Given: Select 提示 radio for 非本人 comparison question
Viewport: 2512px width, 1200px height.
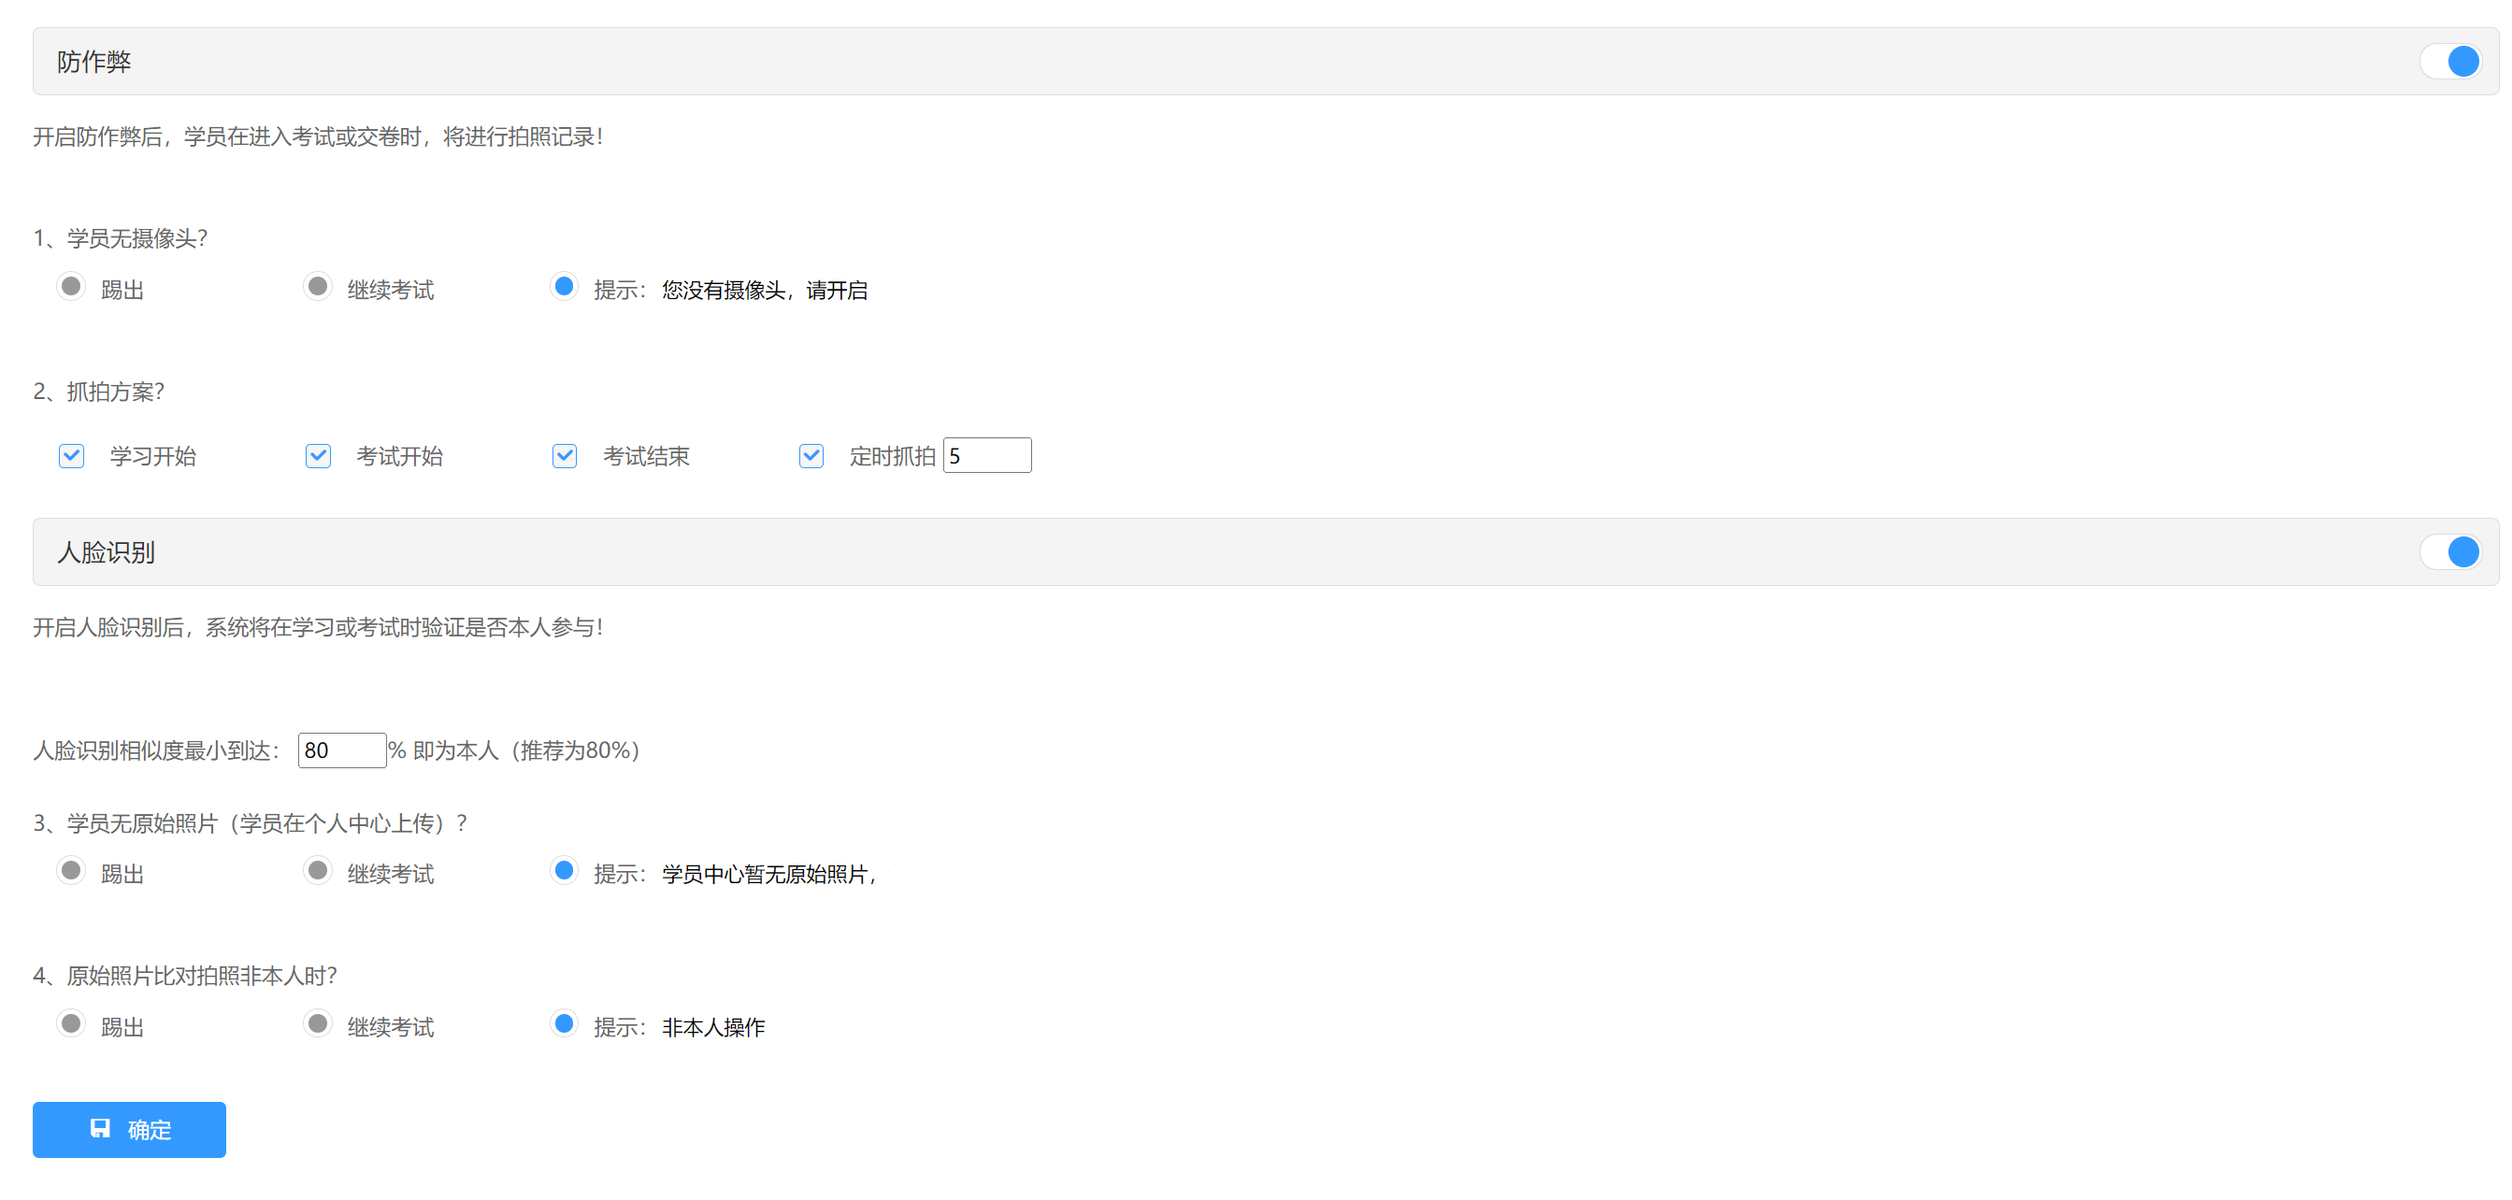Looking at the screenshot, I should pos(564,1023).
